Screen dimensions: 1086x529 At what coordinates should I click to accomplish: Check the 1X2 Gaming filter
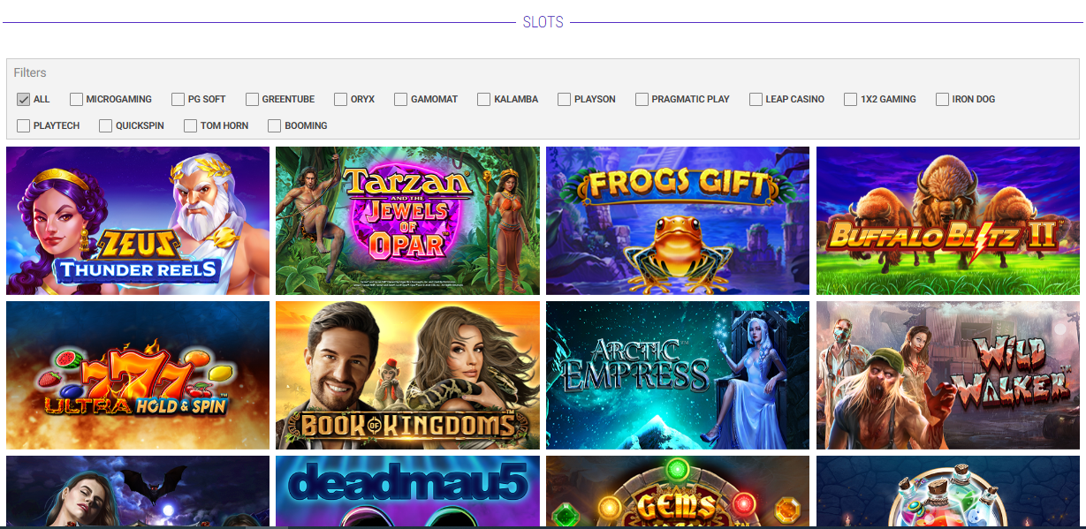[x=851, y=99]
